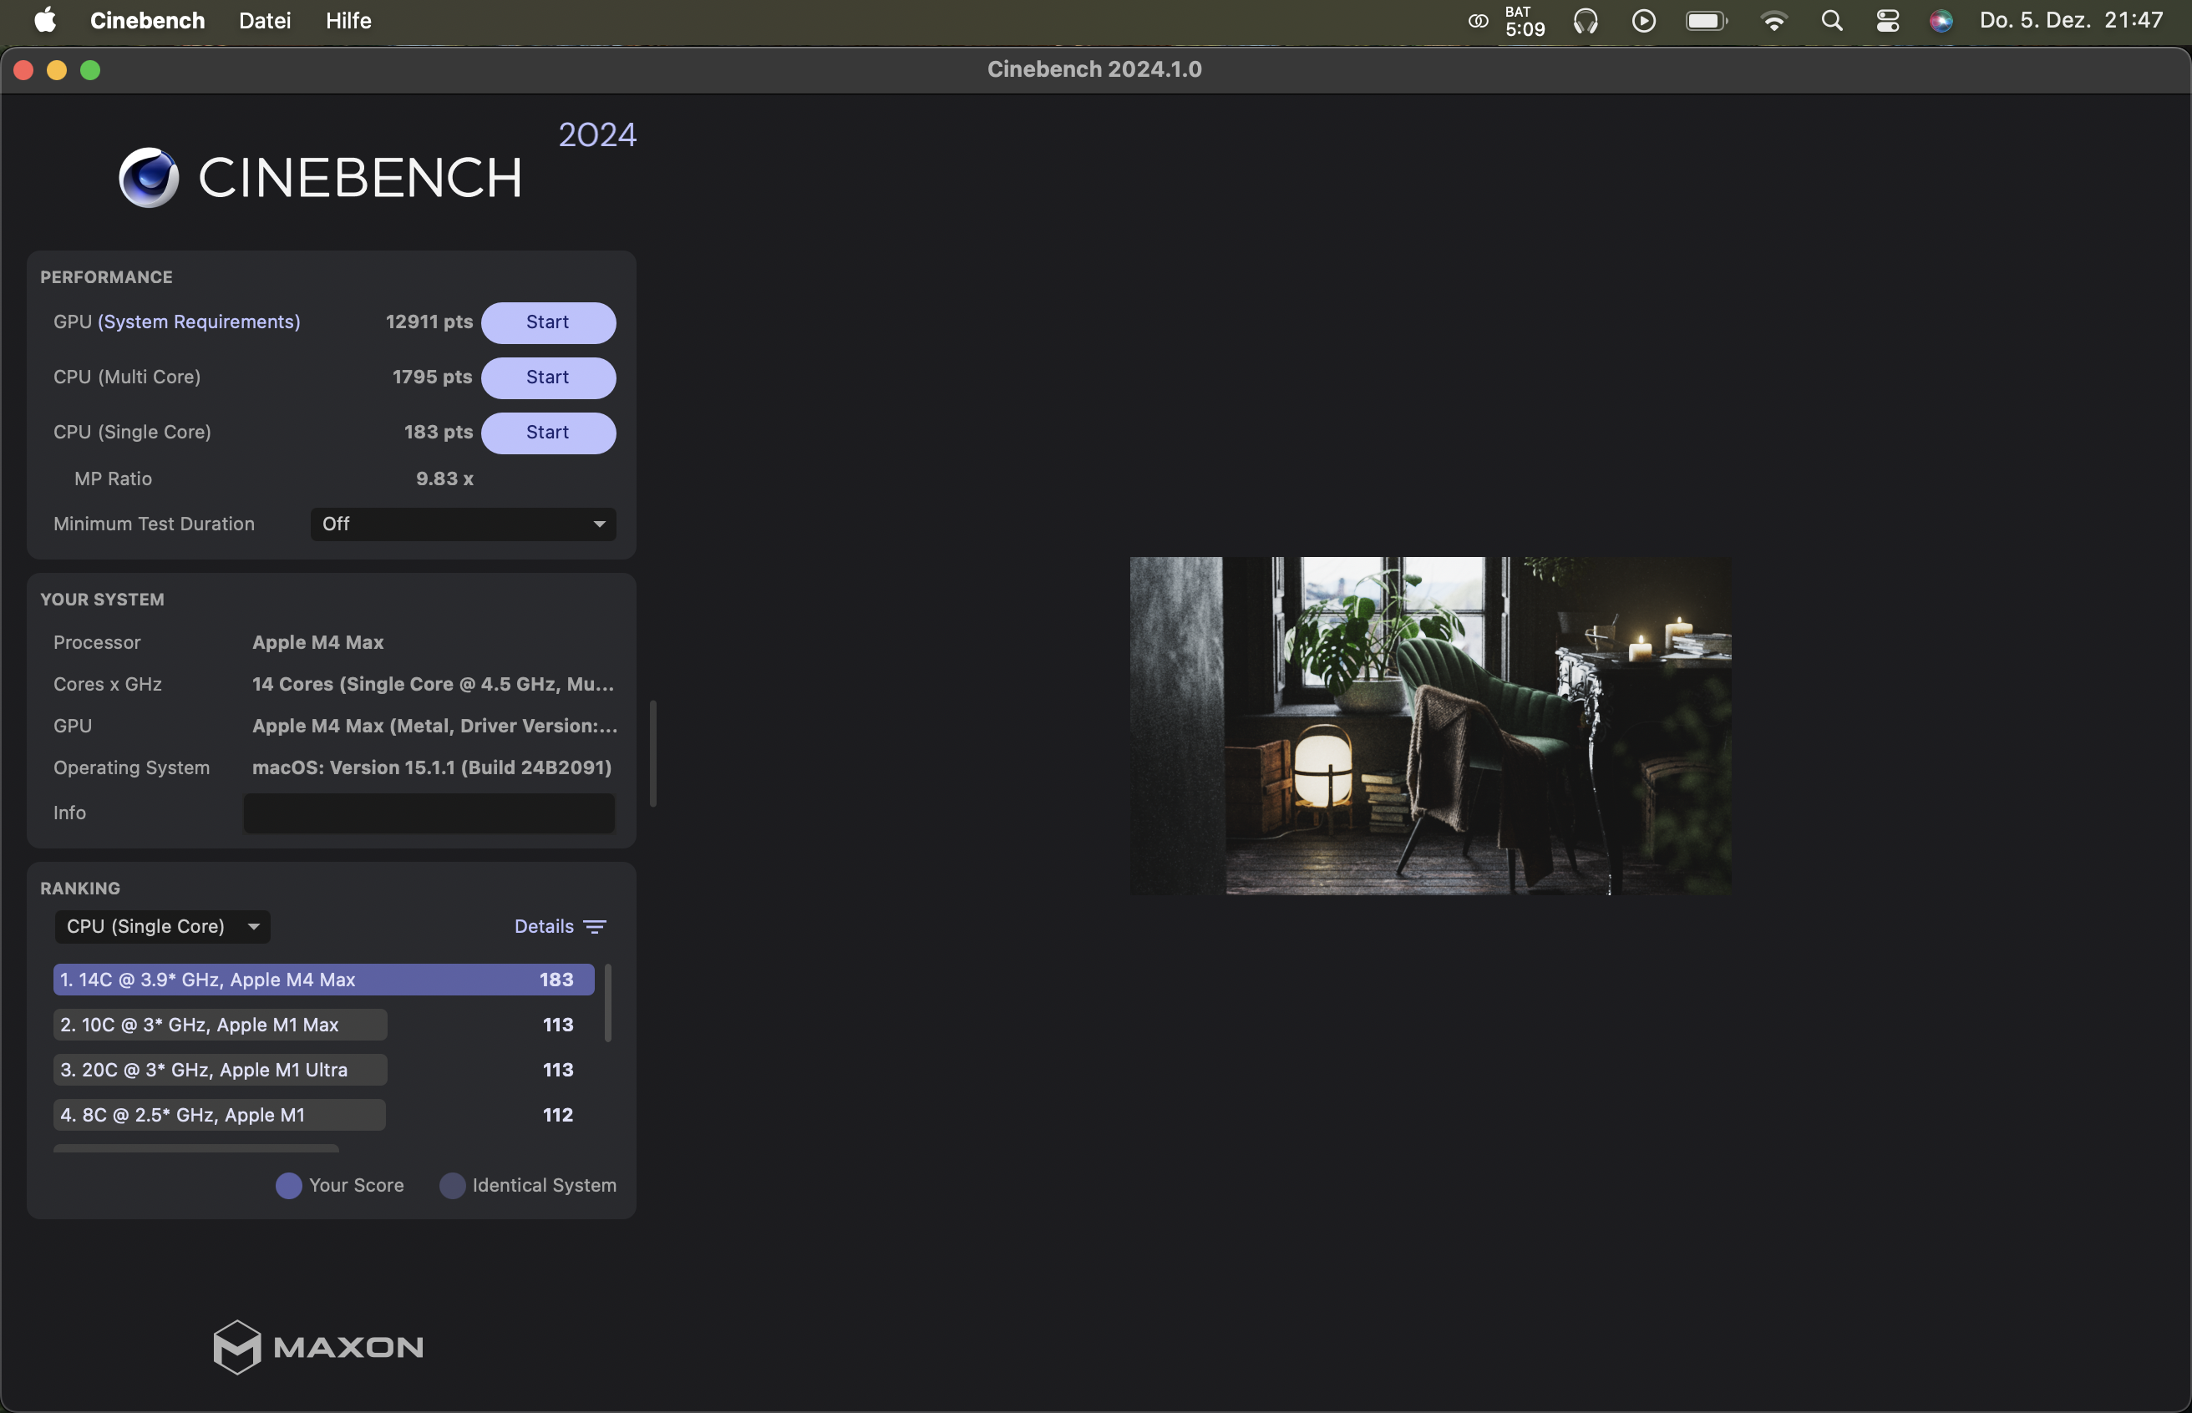This screenshot has height=1413, width=2192.
Task: Open the Cinebench application menu
Action: pos(148,20)
